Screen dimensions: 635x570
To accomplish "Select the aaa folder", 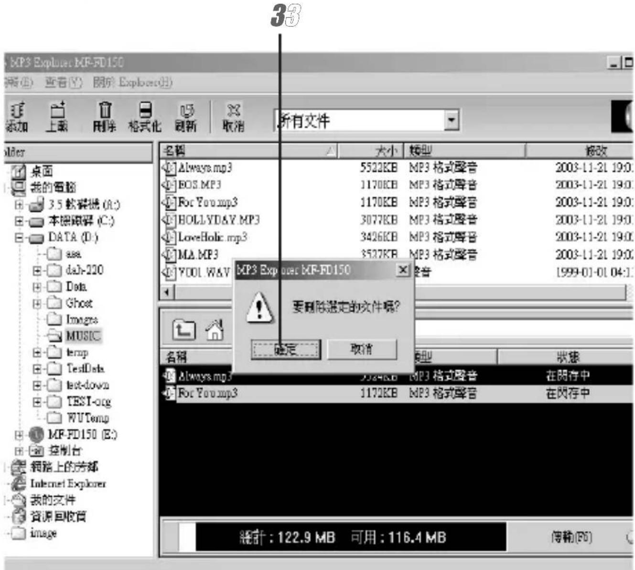I will (x=73, y=253).
